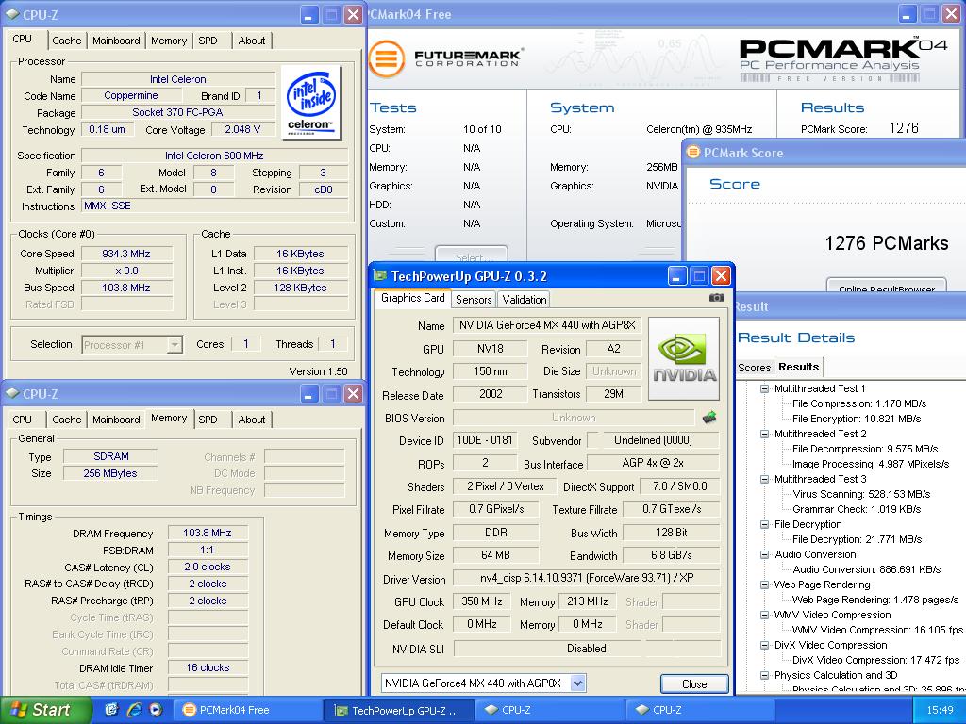This screenshot has width=966, height=724.
Task: Collapse Multithreaded Test 3 node
Action: click(764, 479)
